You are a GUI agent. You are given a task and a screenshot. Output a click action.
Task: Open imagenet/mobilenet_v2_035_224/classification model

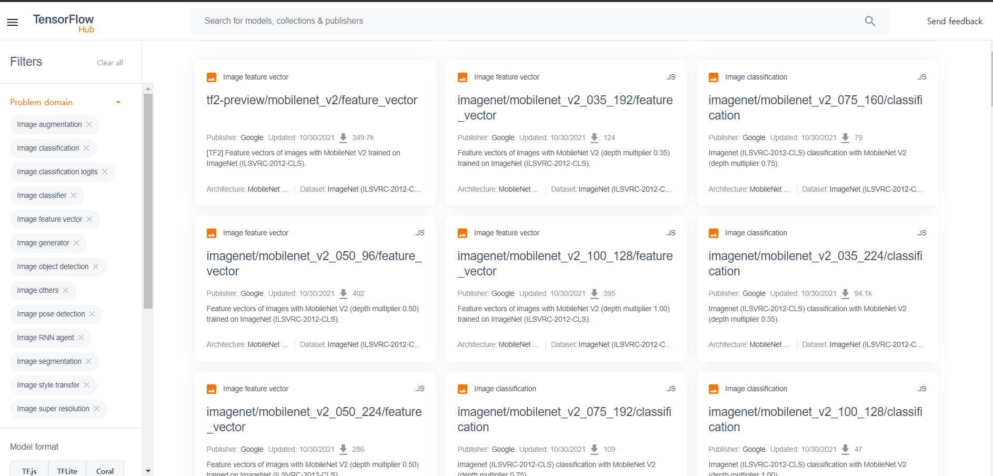tap(816, 263)
